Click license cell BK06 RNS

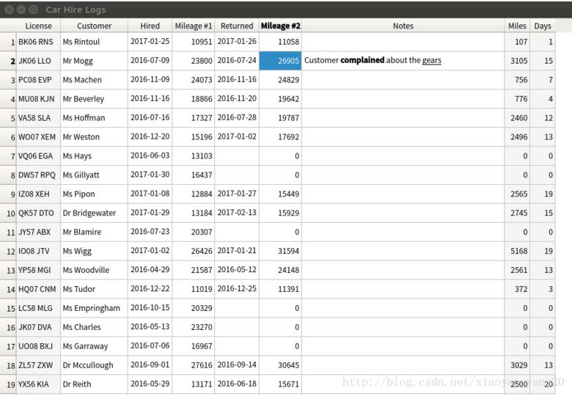[x=38, y=42]
